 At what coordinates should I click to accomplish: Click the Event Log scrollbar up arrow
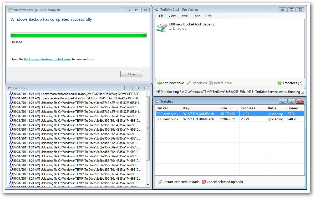point(148,94)
